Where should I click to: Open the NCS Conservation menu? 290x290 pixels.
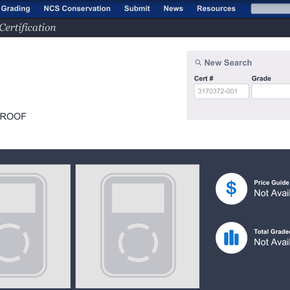click(77, 8)
